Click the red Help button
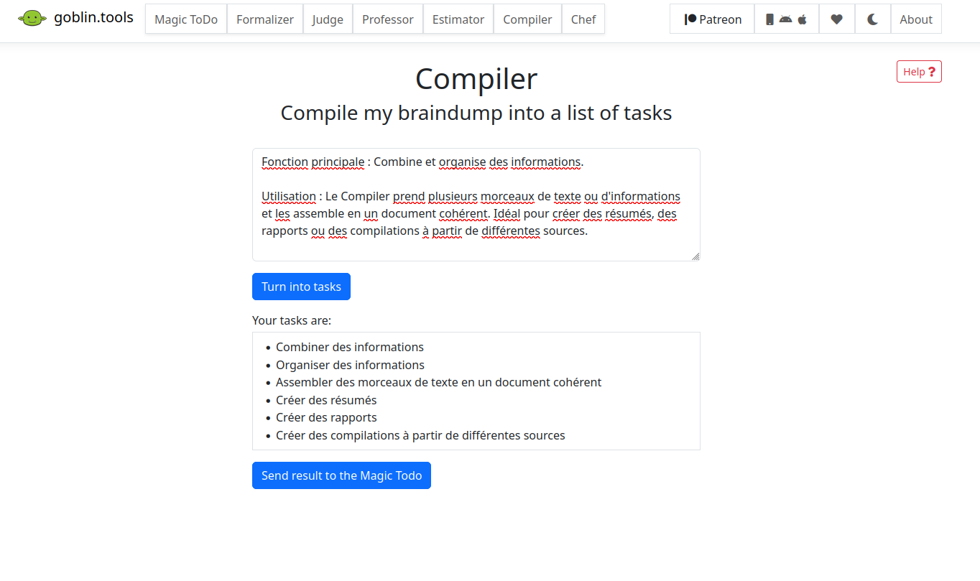This screenshot has width=980, height=581. coord(919,72)
